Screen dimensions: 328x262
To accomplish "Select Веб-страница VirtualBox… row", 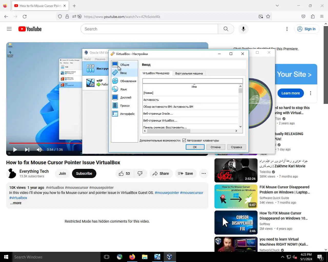I will click(x=191, y=121).
